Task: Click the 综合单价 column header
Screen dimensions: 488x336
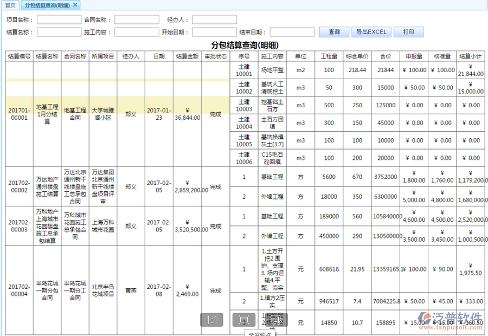Action: [357, 56]
